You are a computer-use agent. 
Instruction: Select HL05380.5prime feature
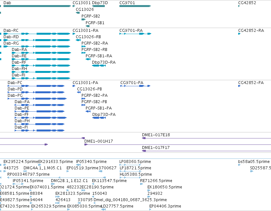(x=136, y=174)
